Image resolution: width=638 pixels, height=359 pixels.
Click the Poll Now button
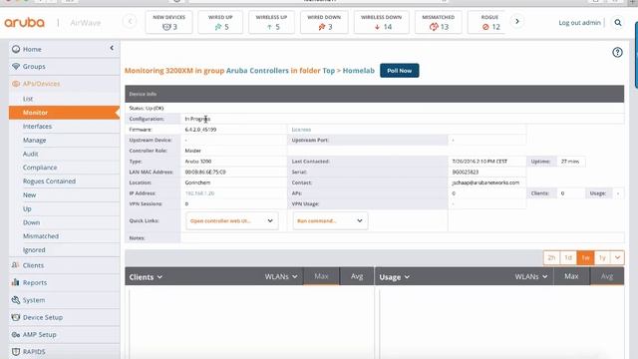[x=399, y=71]
